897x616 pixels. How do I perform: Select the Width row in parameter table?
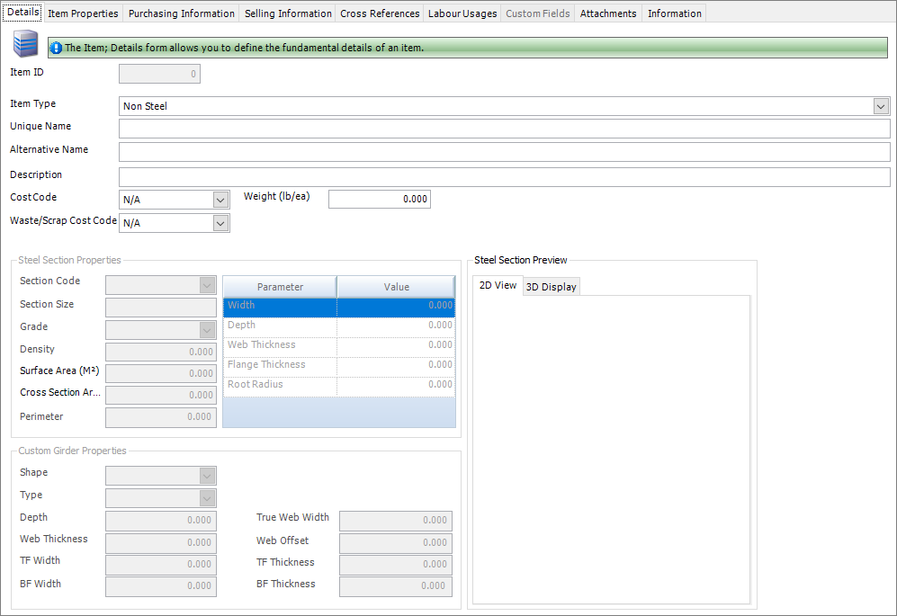point(280,306)
